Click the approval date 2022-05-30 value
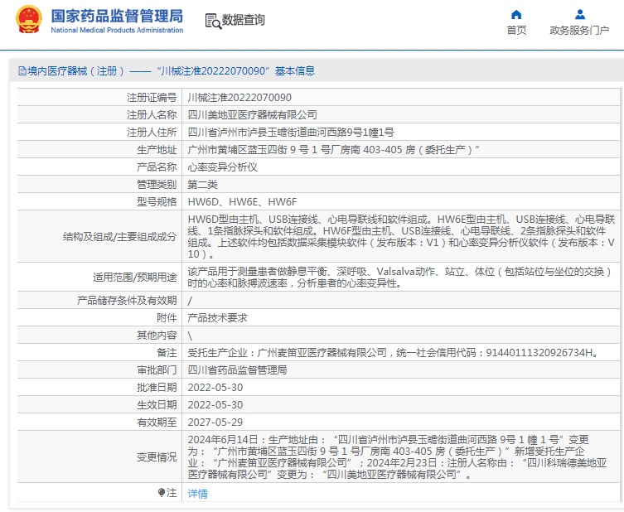624x512 pixels. click(215, 387)
